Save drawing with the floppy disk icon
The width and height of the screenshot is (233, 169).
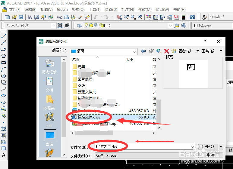pos(21,17)
